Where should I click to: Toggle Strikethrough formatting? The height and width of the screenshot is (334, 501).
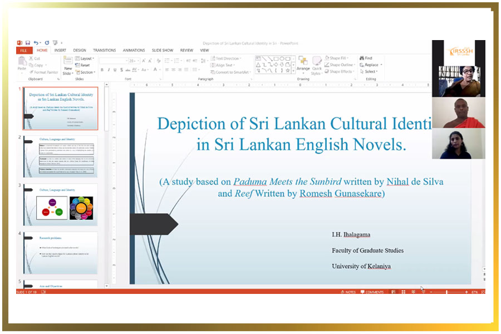[x=127, y=70]
